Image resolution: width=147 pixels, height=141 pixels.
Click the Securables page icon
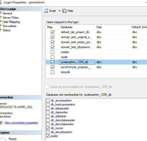click(1, 26)
